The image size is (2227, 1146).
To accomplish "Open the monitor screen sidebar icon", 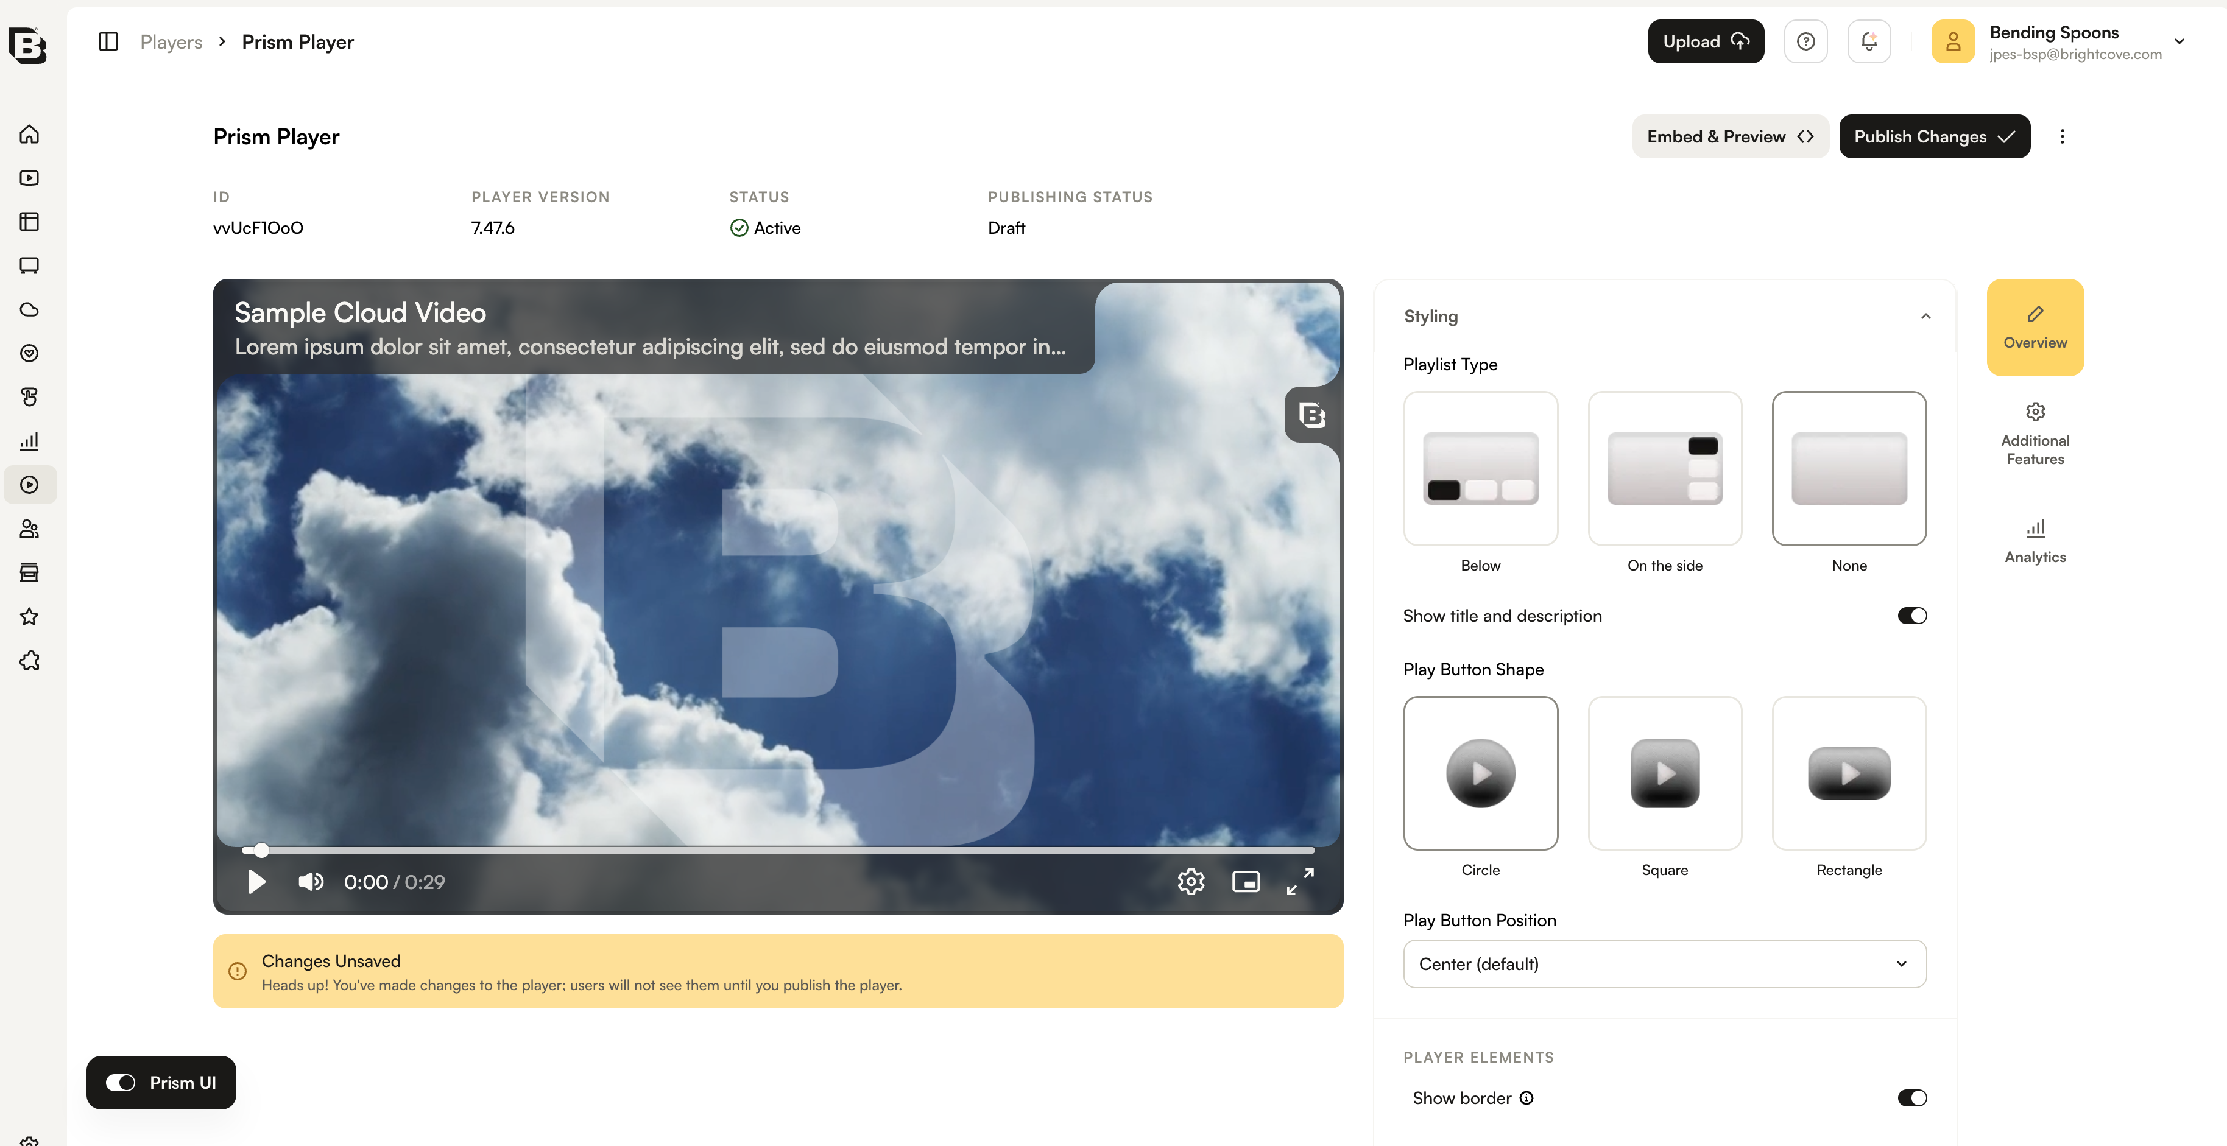I will click(x=29, y=265).
